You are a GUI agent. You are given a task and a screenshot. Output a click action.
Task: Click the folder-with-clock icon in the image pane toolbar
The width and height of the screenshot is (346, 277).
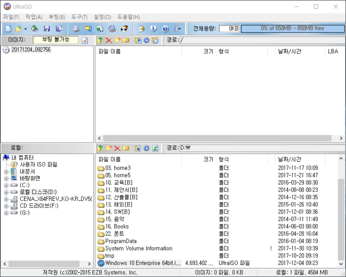point(155,40)
